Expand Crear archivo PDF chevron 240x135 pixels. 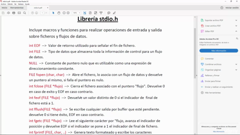pos(236,26)
